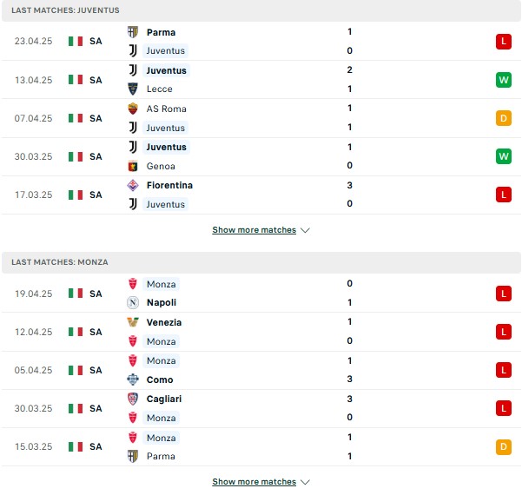The height and width of the screenshot is (495, 522).
Task: Click the red L badge for Parma vs Juventus
Action: [504, 42]
